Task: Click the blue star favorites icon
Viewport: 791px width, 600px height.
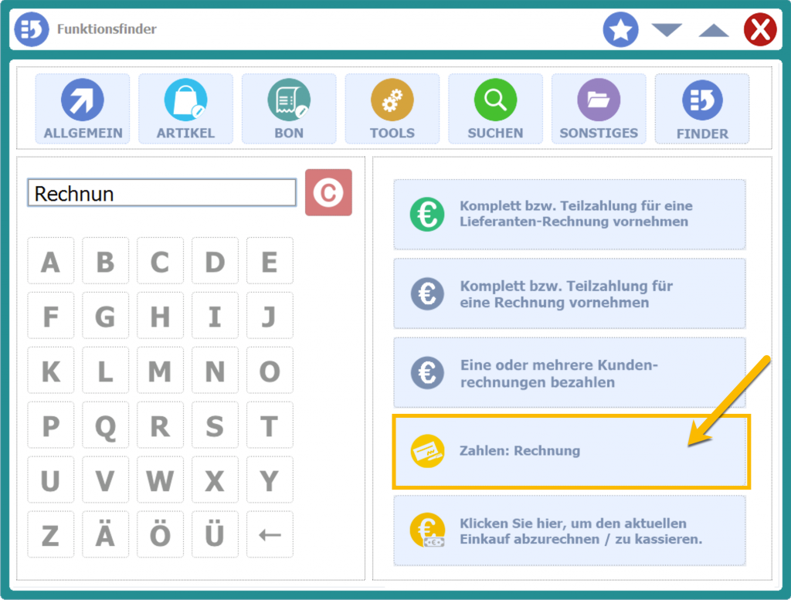Action: 620,30
